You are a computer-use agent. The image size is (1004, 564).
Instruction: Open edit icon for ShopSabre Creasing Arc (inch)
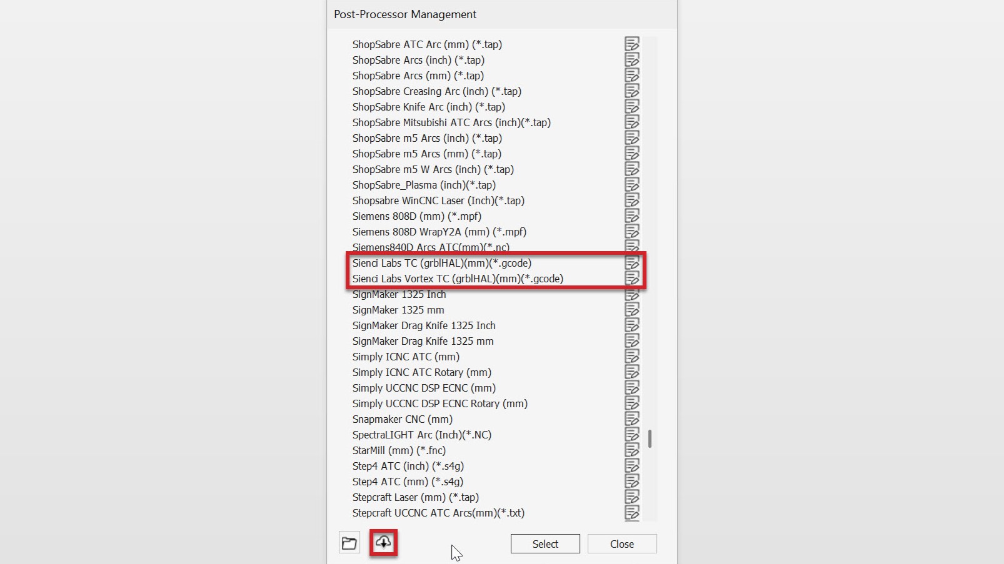632,91
